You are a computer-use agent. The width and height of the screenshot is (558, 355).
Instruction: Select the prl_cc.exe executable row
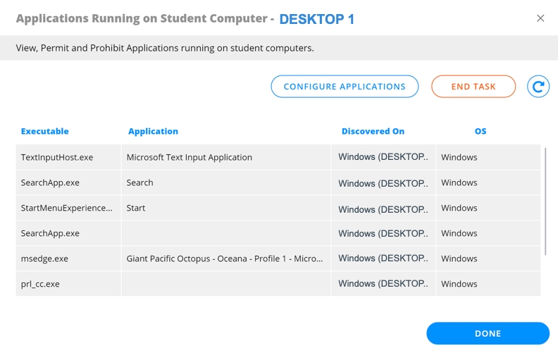click(41, 284)
